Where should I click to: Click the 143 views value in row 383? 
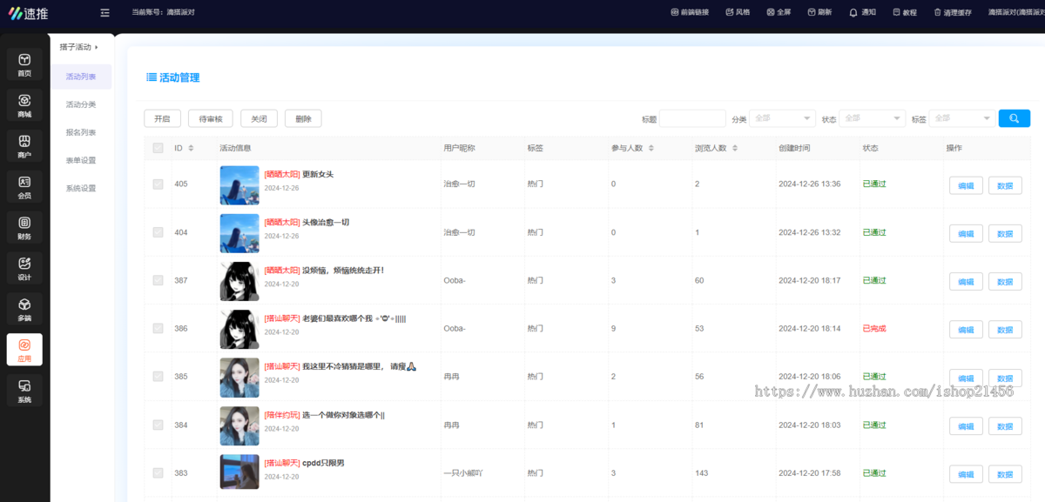[702, 472]
